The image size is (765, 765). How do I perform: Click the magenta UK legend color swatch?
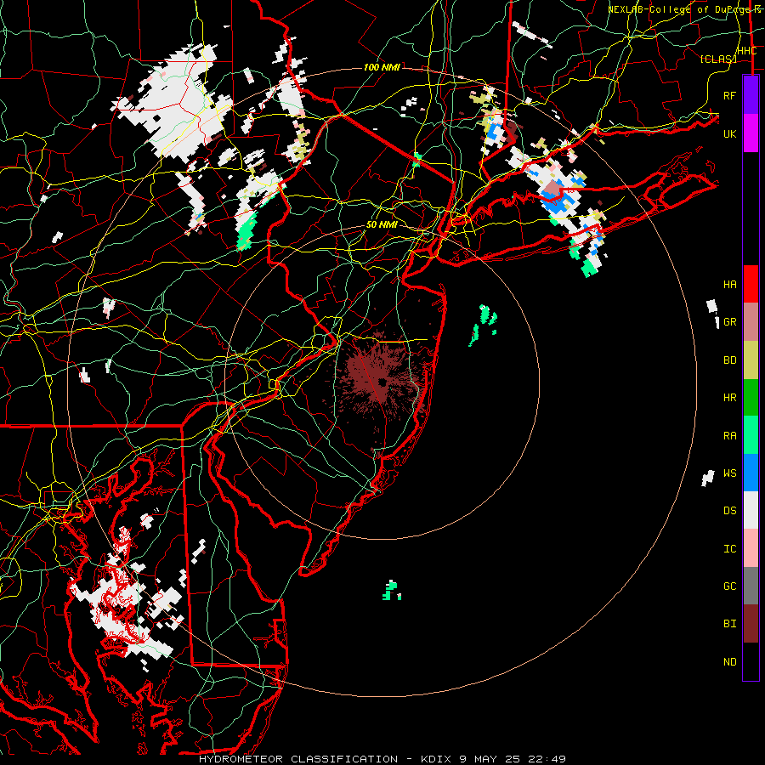click(x=751, y=133)
